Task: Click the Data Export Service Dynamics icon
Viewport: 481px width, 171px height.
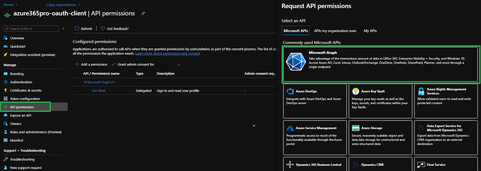Action: [x=421, y=128]
